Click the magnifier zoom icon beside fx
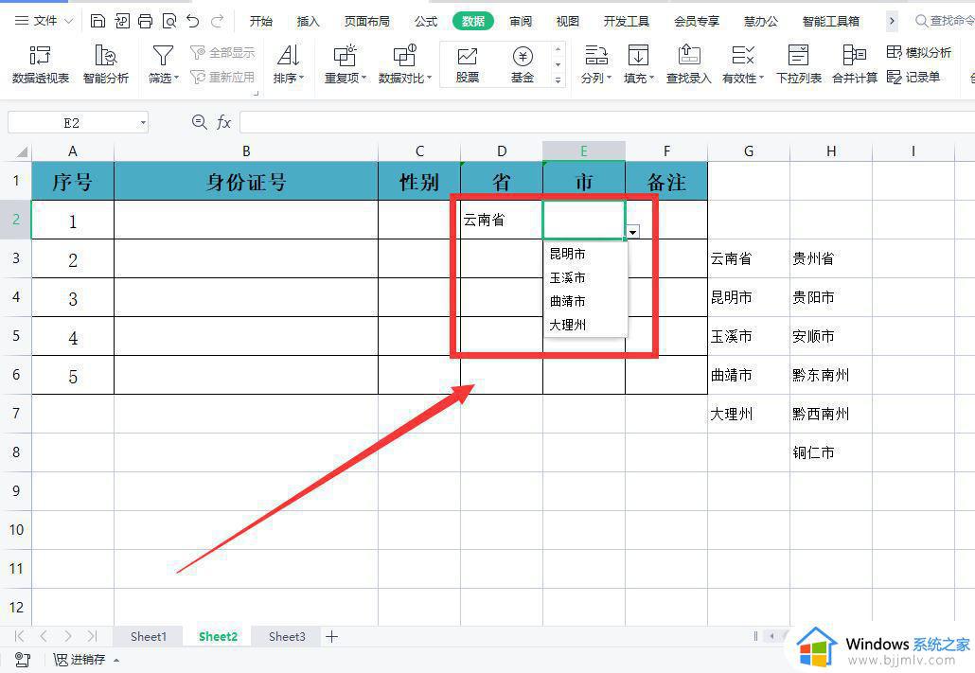The image size is (975, 673). click(x=199, y=122)
